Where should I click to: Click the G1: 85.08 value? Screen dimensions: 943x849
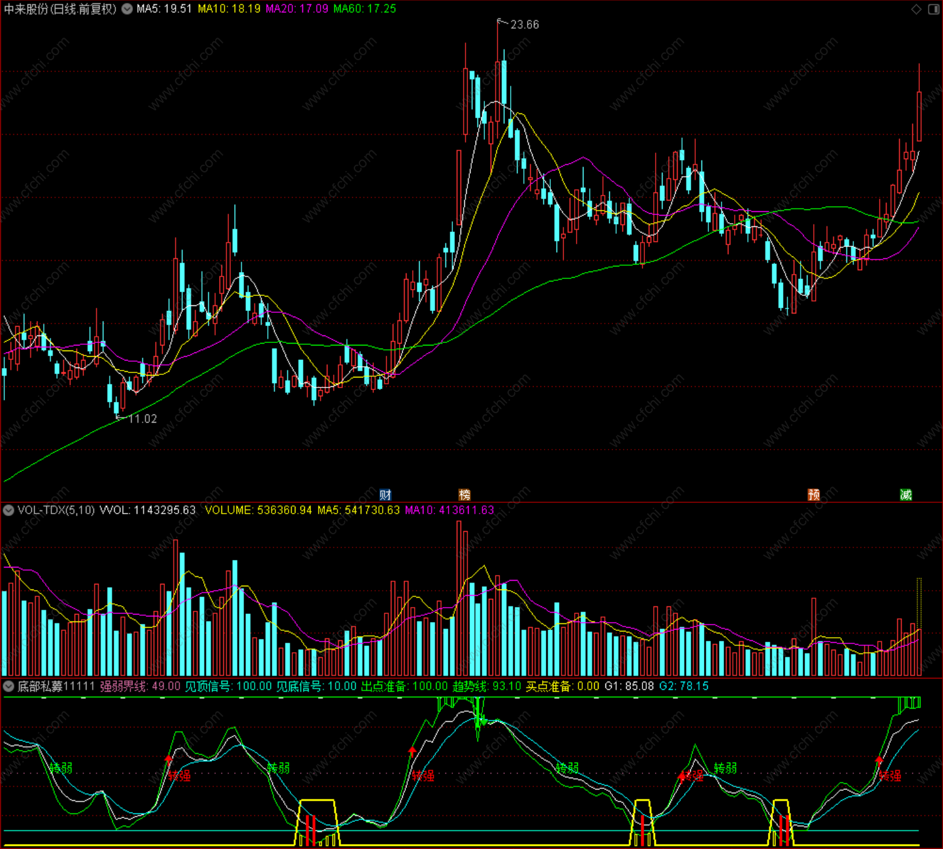tap(629, 687)
